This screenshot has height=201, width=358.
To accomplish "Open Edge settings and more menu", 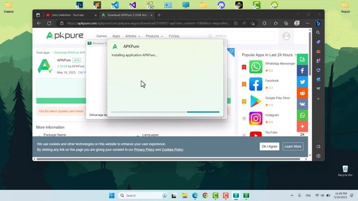I will point(307,23).
